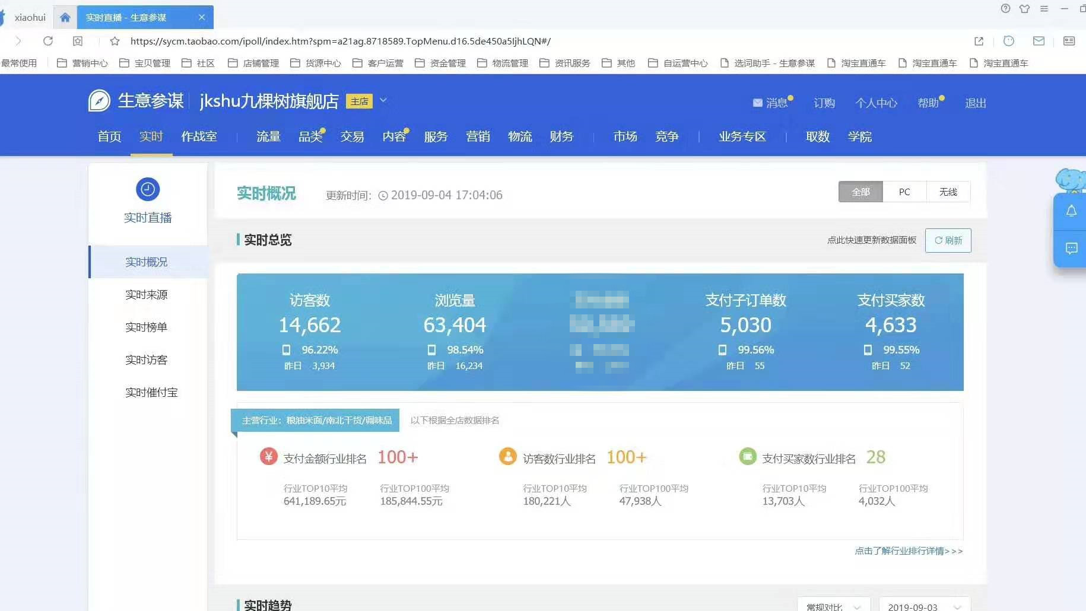Close the 实时直播 - 生意参谋 browser tab
The image size is (1086, 611).
coord(202,17)
